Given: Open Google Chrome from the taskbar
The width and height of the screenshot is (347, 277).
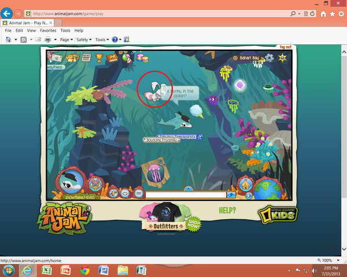Looking at the screenshot, I should [84, 271].
